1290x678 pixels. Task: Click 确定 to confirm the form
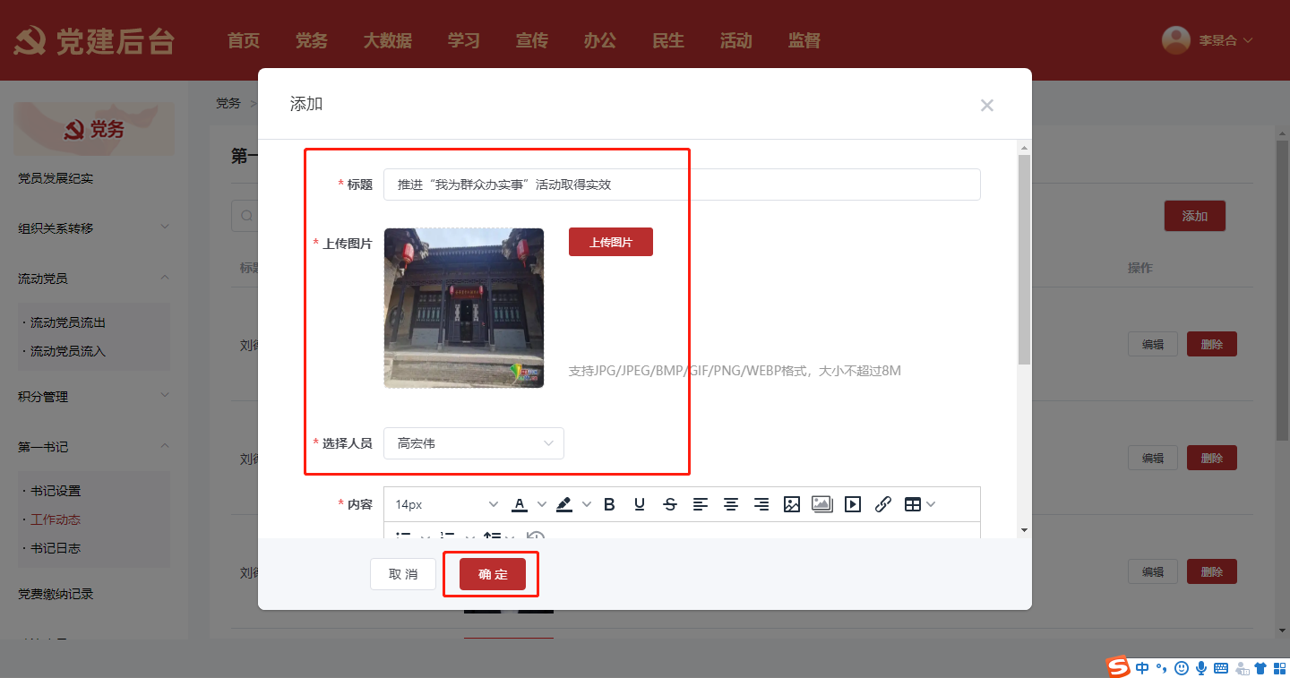click(x=492, y=574)
